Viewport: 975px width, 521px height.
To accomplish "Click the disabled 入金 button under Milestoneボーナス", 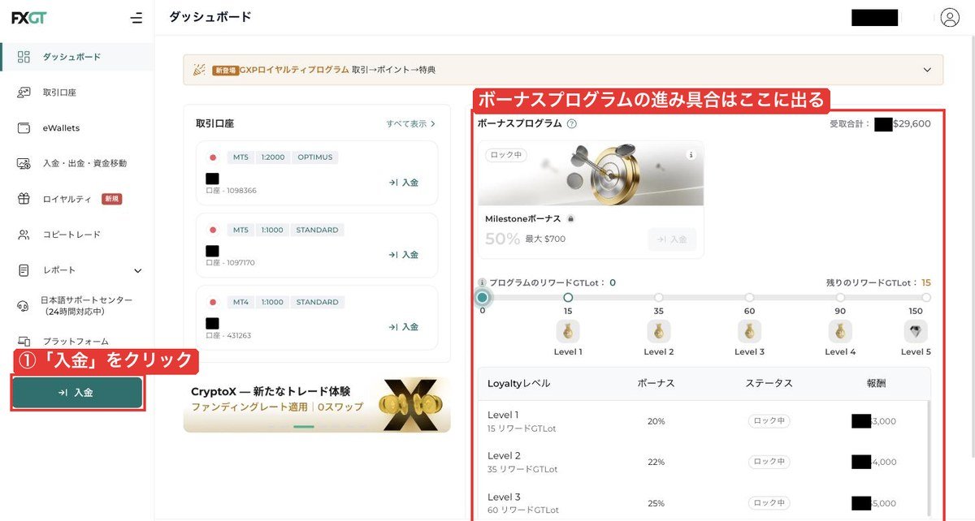I will (672, 239).
